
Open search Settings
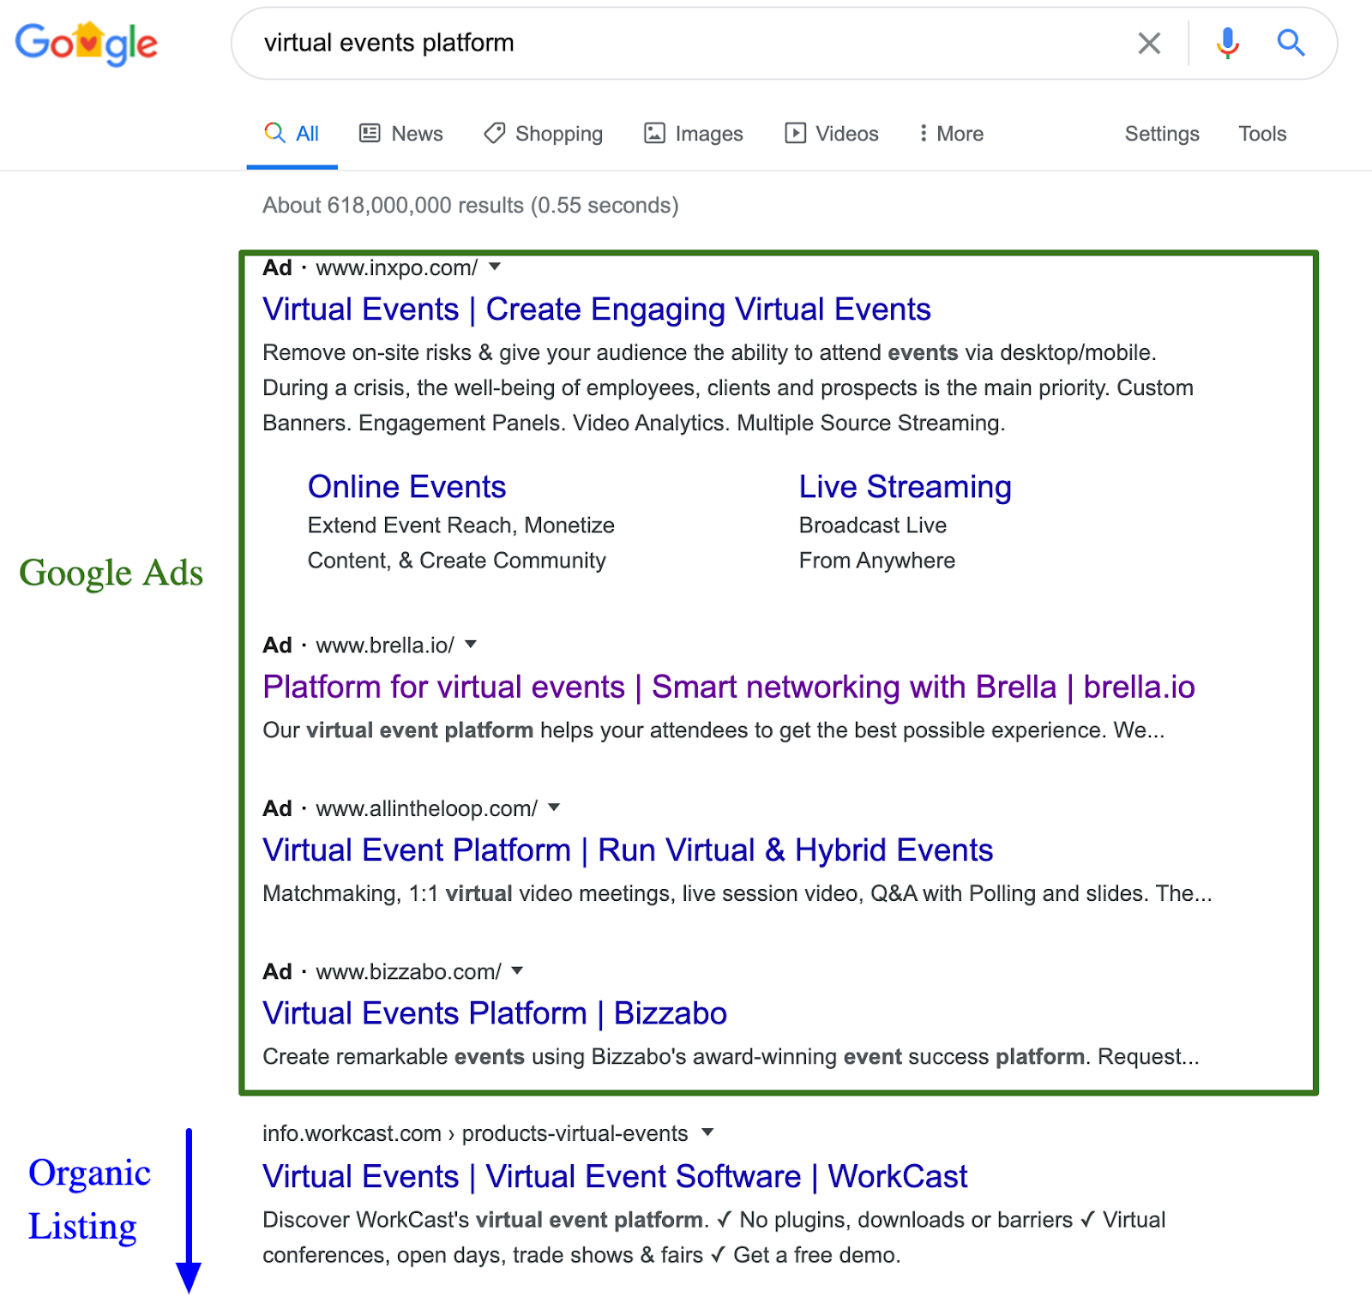tap(1162, 134)
